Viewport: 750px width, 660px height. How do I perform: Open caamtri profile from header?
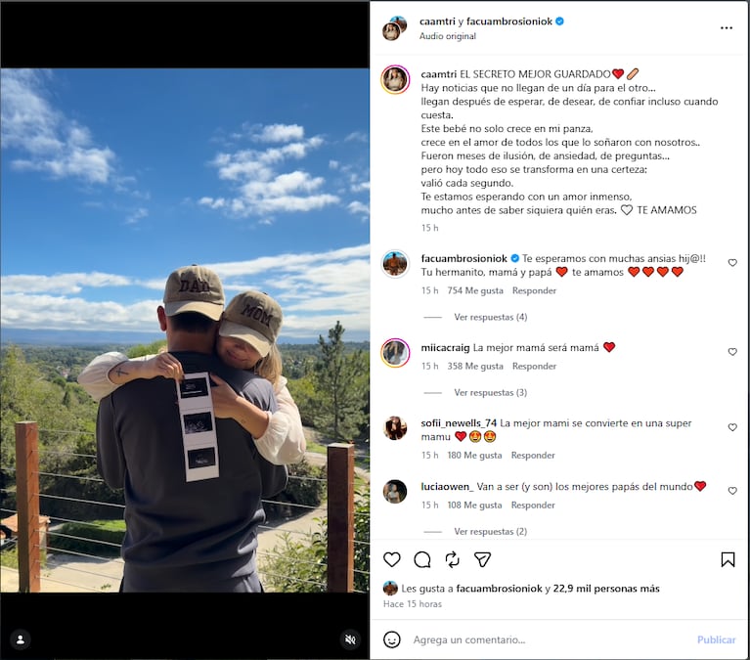[x=437, y=22]
